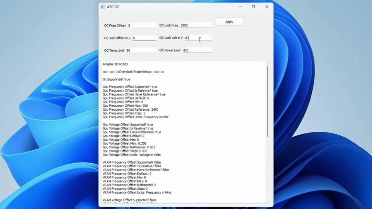Click the ARC OC title bar text
This screenshot has width=372, height=209.
(113, 7)
